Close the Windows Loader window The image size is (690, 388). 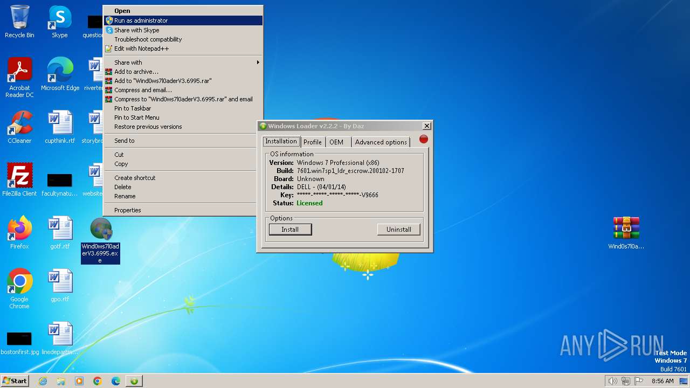click(x=426, y=126)
